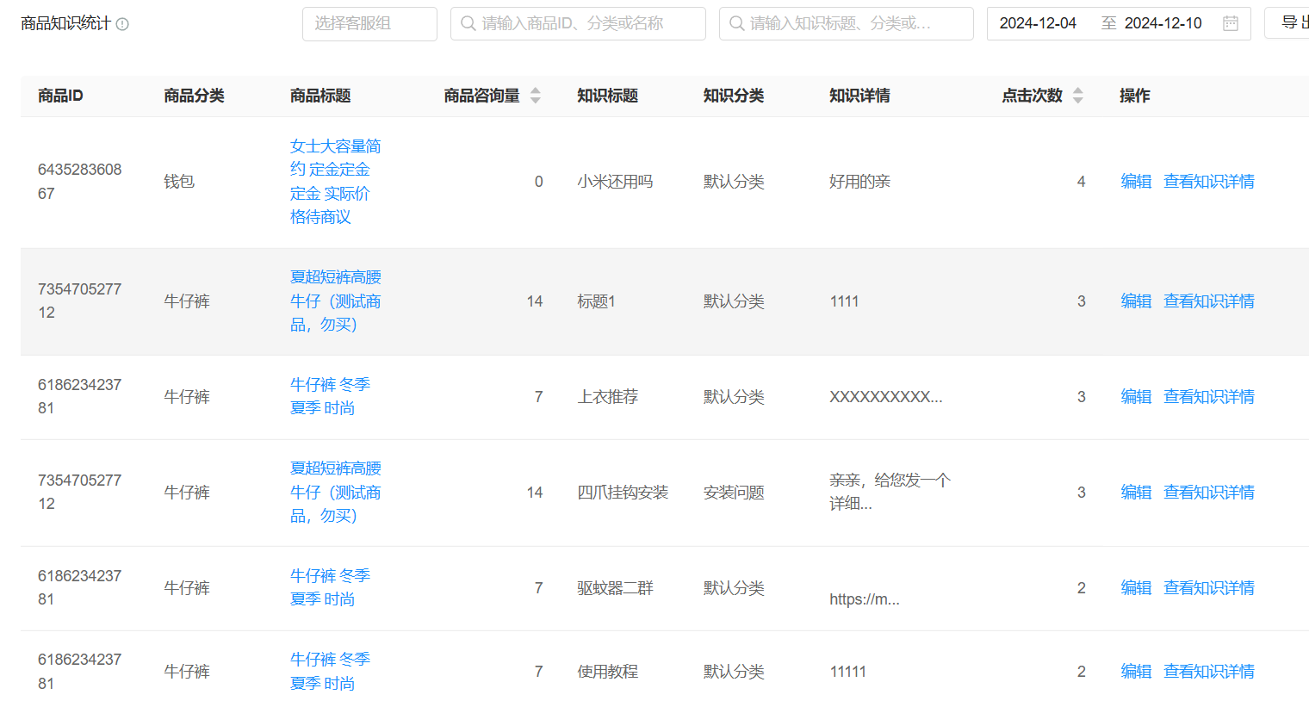Focus the product ID, category or name search box

[578, 23]
